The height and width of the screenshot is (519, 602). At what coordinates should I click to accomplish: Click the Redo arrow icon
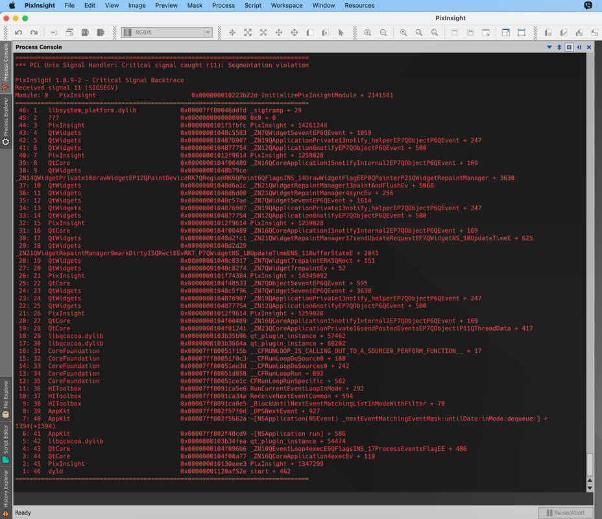[34, 32]
